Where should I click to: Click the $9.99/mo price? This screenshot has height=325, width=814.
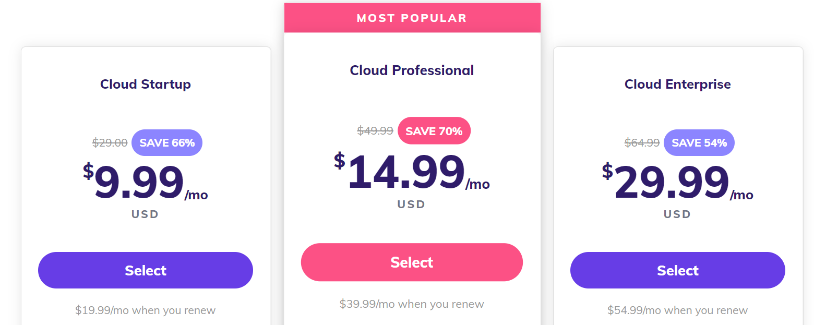coord(146,182)
